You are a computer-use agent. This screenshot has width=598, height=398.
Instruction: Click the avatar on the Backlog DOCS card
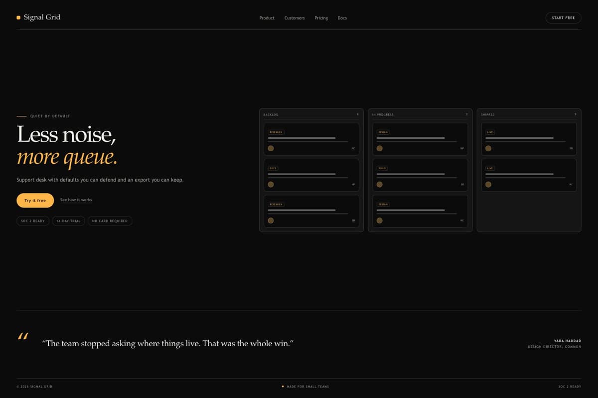tap(271, 185)
